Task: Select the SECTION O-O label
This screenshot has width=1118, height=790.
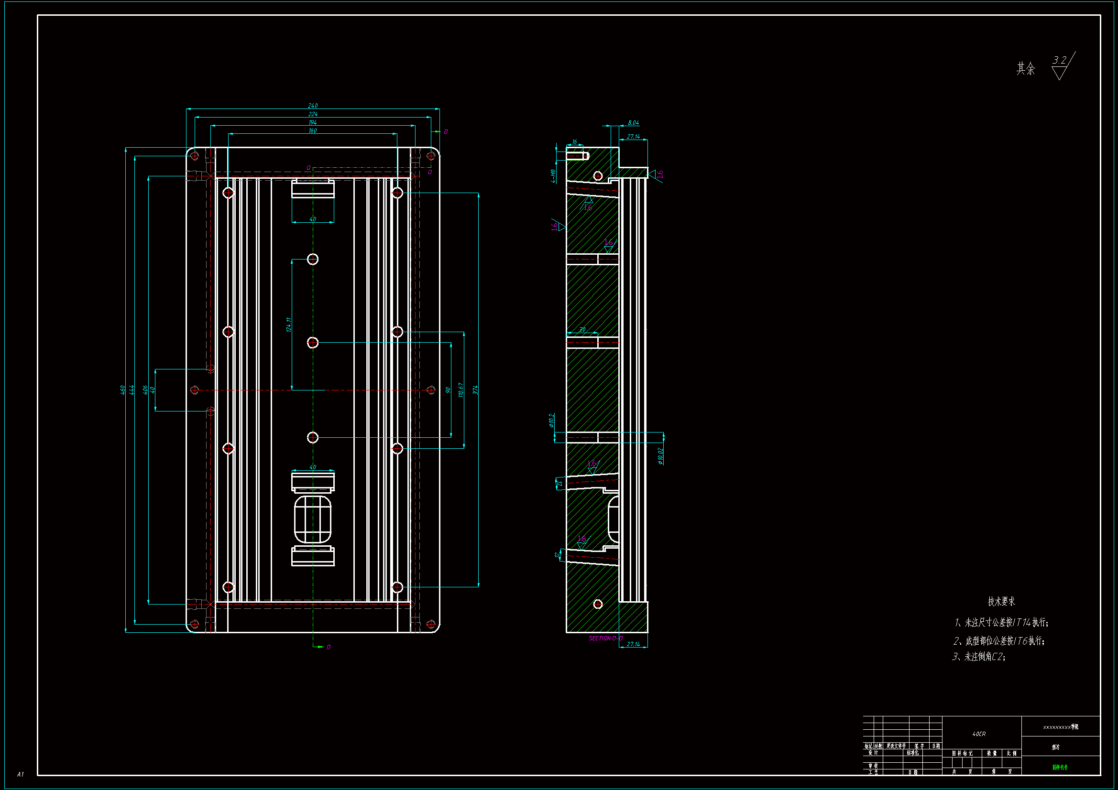Action: (x=605, y=638)
